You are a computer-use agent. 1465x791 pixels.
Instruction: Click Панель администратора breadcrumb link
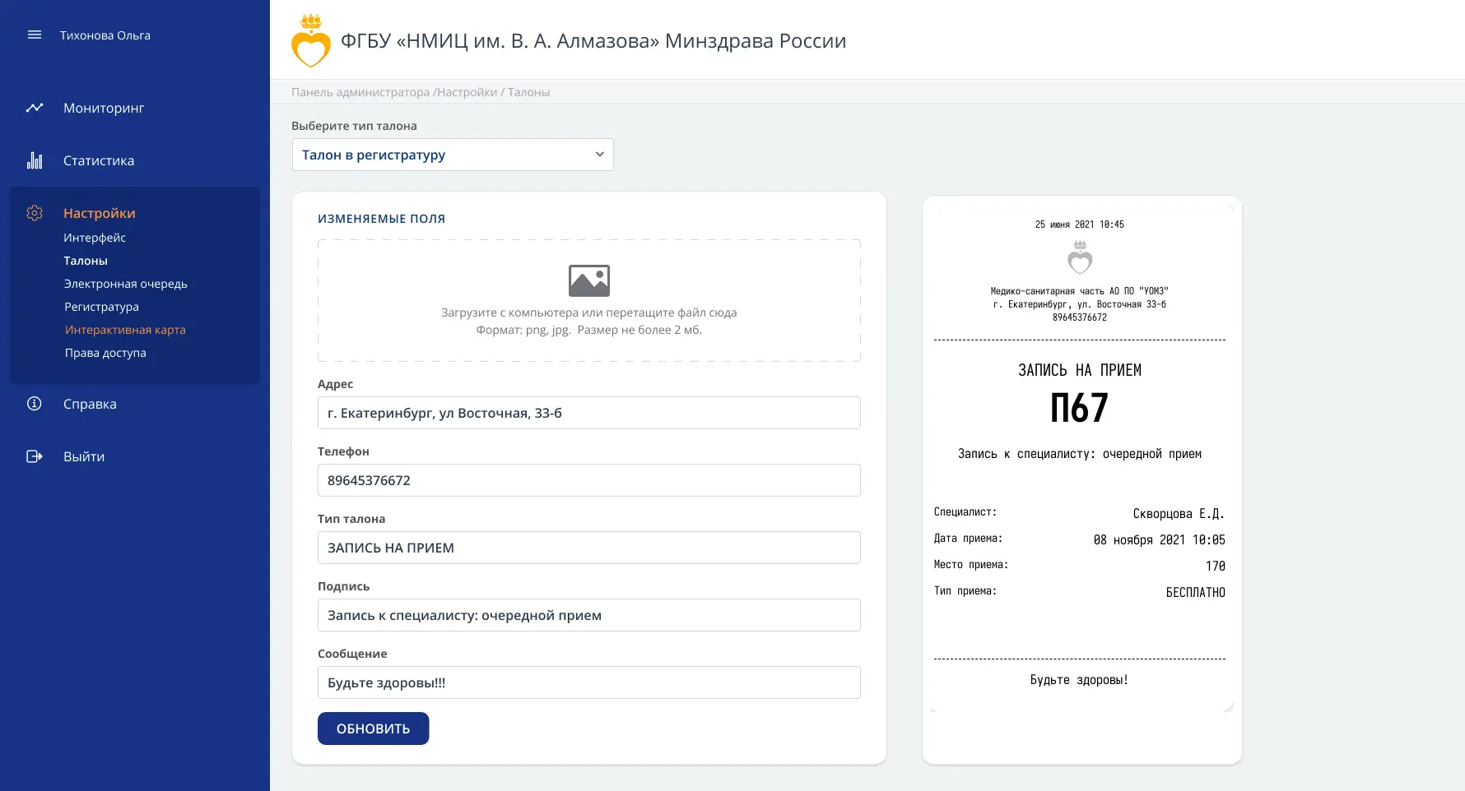point(360,92)
